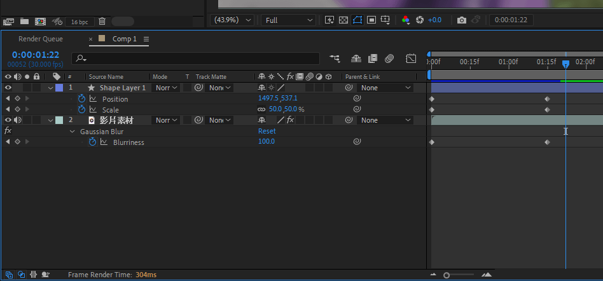
Task: Switch to the Render Queue tab
Action: point(41,39)
